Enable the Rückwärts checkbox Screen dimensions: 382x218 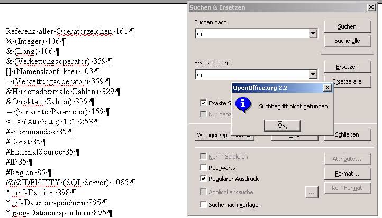pyautogui.click(x=203, y=167)
